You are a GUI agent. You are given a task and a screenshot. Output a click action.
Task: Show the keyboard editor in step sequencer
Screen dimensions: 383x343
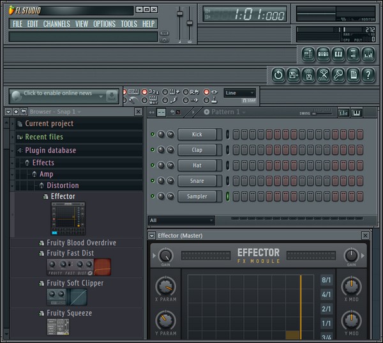[356, 112]
